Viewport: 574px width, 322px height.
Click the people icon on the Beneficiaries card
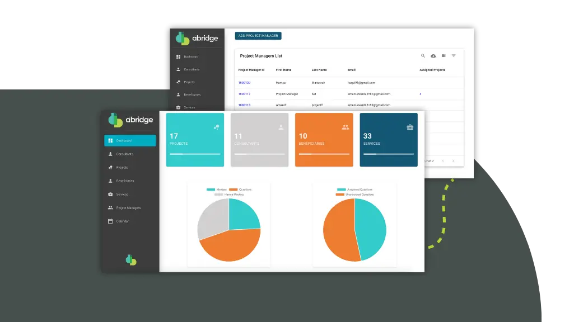click(x=345, y=127)
